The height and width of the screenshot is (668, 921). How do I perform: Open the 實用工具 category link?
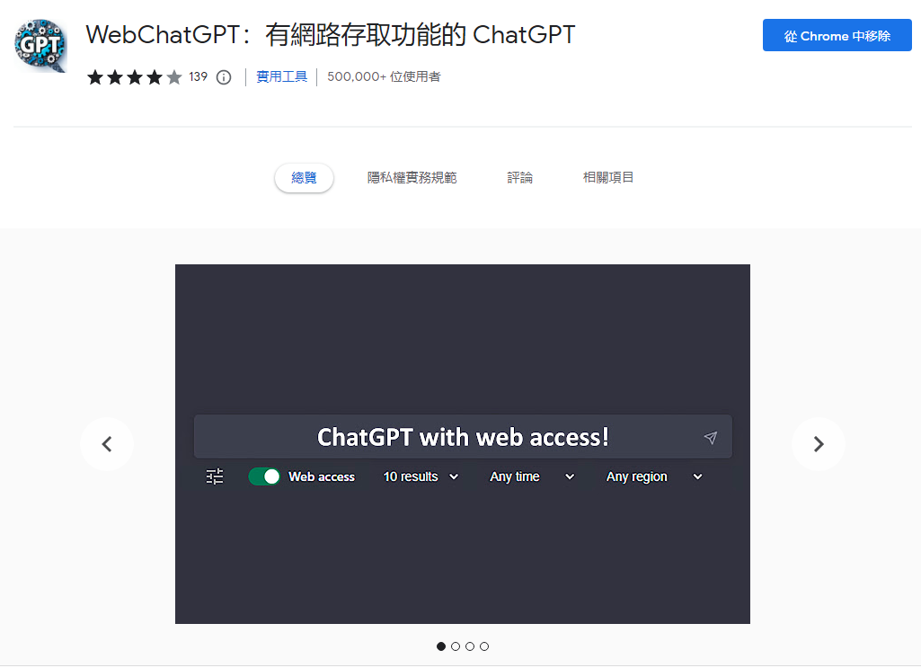pyautogui.click(x=282, y=77)
